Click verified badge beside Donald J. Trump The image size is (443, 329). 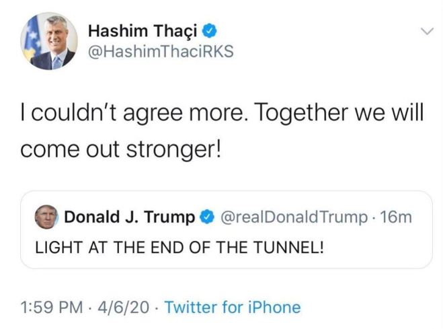[207, 217]
